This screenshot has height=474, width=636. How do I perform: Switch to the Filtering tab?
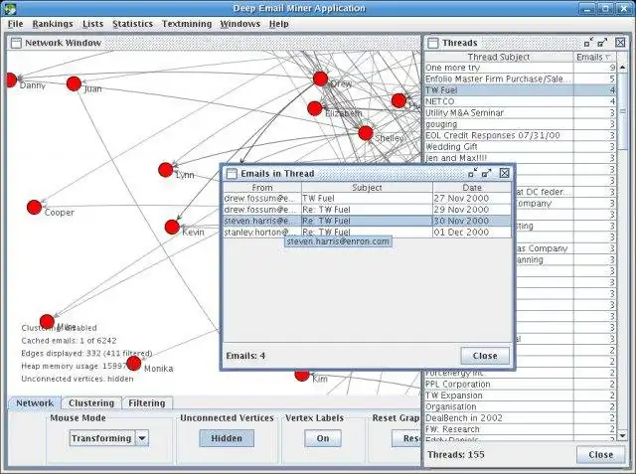(x=147, y=403)
